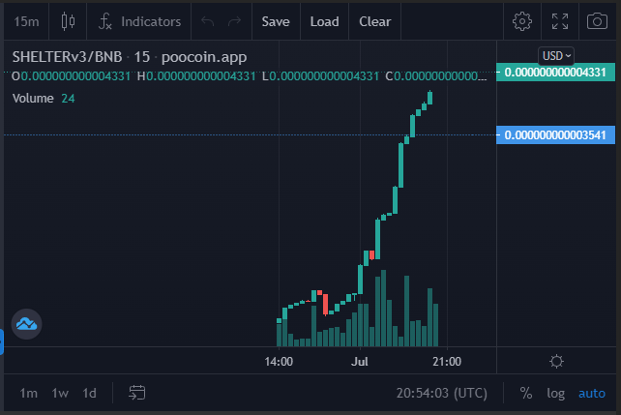The image size is (621, 415).
Task: Toggle the percent scale
Action: pos(525,393)
